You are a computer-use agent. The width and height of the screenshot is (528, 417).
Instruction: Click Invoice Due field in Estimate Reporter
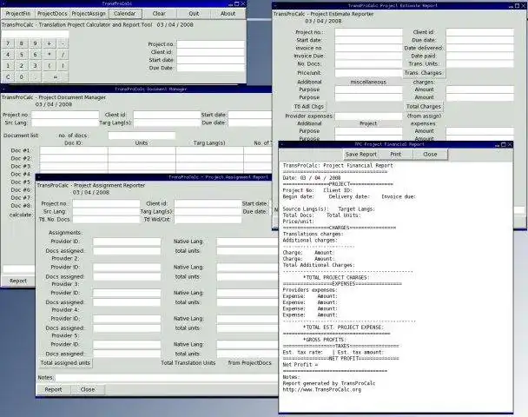[x=368, y=56]
